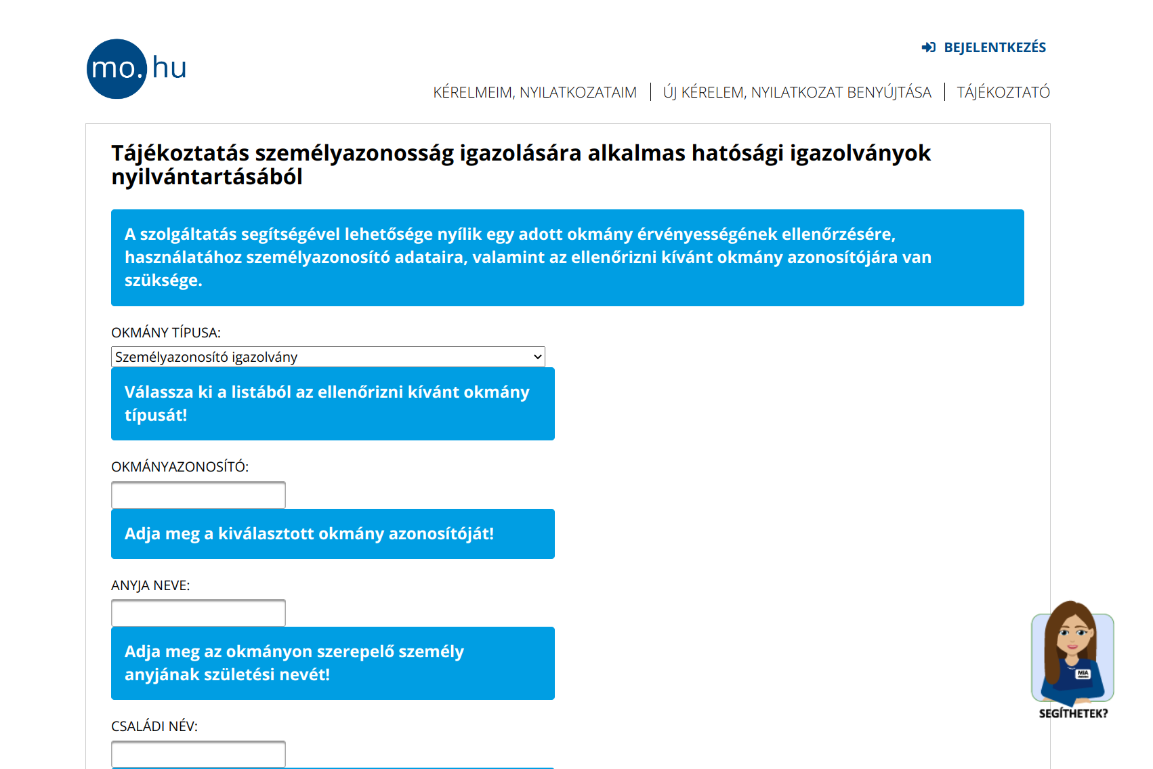The width and height of the screenshot is (1153, 769).
Task: Click the mo.hu logo
Action: pos(135,68)
